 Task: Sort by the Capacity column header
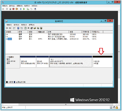click(x=75, y=32)
